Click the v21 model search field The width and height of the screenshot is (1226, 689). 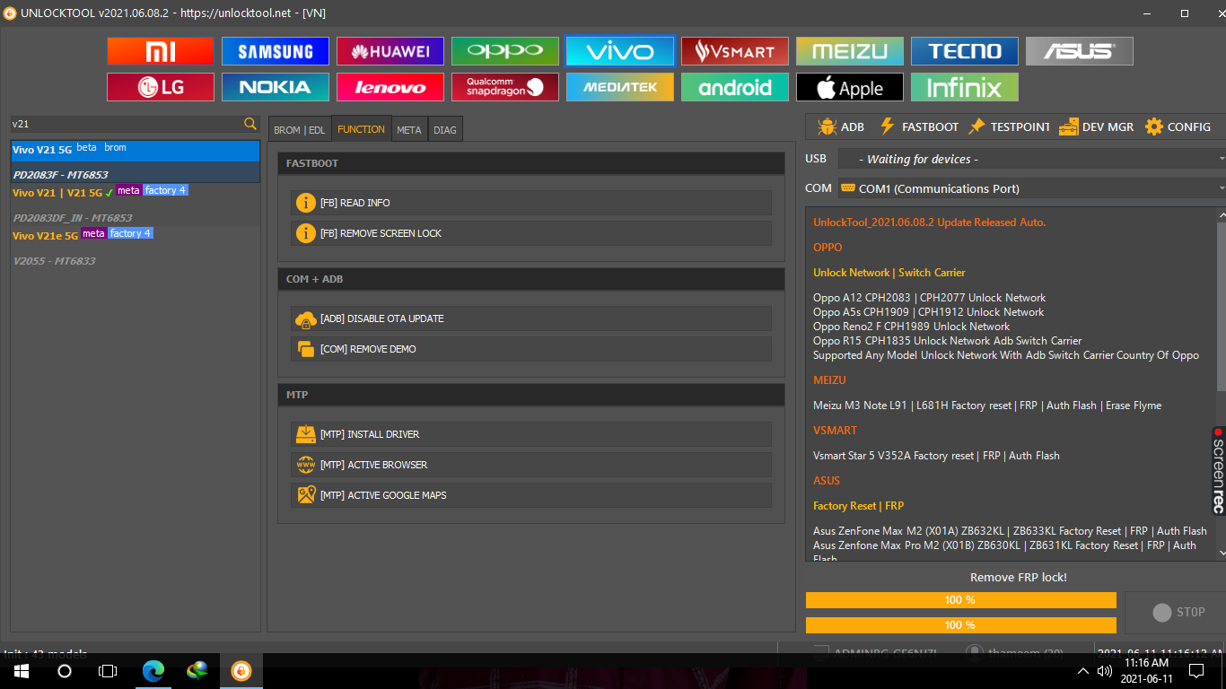(x=126, y=124)
